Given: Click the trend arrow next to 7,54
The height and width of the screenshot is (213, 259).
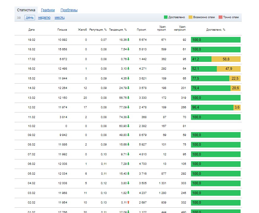Looking at the screenshot, I should click(x=128, y=49).
